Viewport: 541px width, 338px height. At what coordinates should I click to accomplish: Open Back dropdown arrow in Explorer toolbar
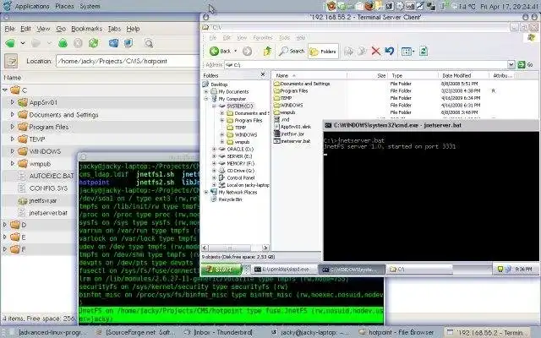point(236,52)
